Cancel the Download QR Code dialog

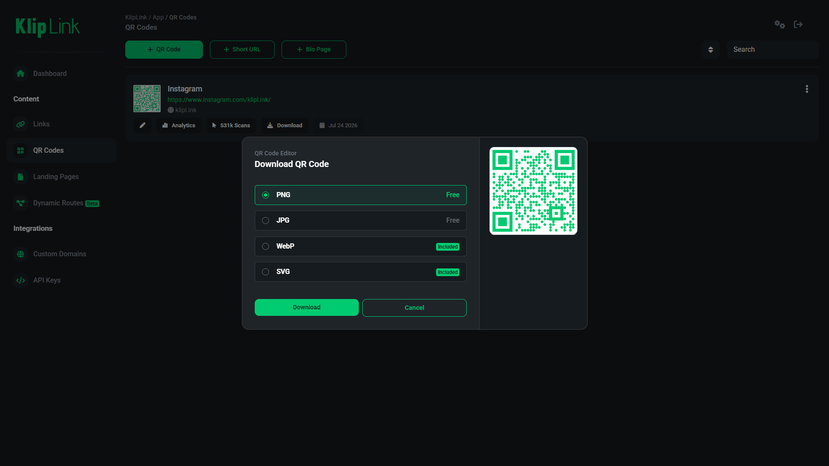click(414, 308)
